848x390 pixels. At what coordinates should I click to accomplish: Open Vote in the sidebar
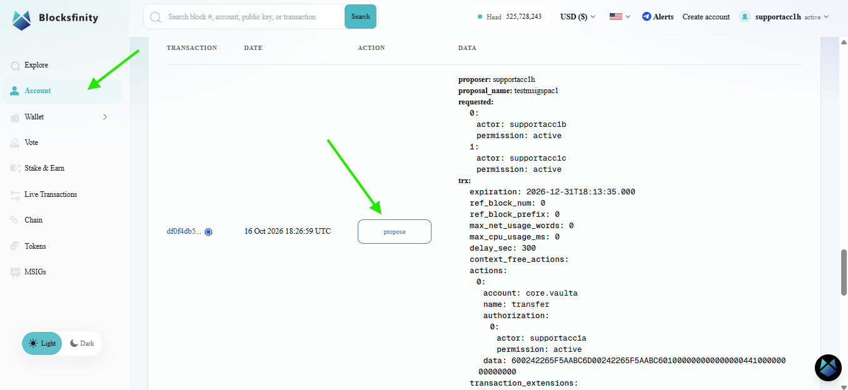31,142
